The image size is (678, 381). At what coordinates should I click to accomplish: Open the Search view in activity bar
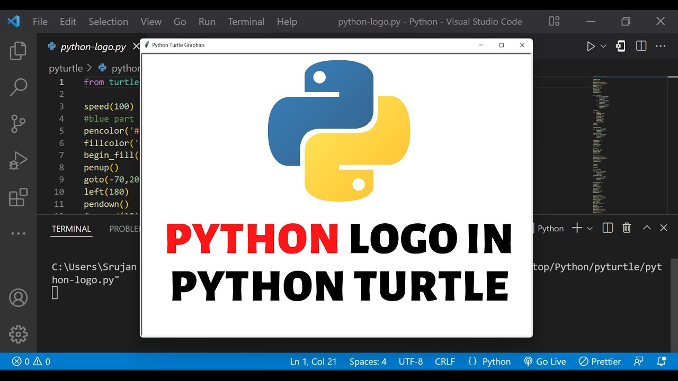point(18,87)
